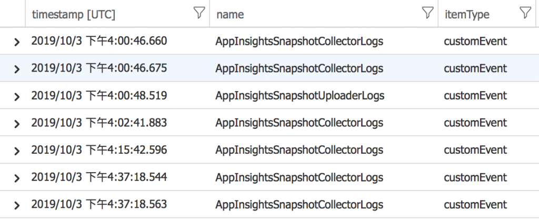Select timestamp cell 2019/10/3 下午4:00:48.519

point(99,95)
